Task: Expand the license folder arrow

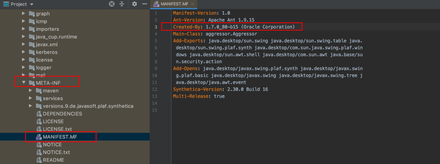Action: tap(24, 60)
